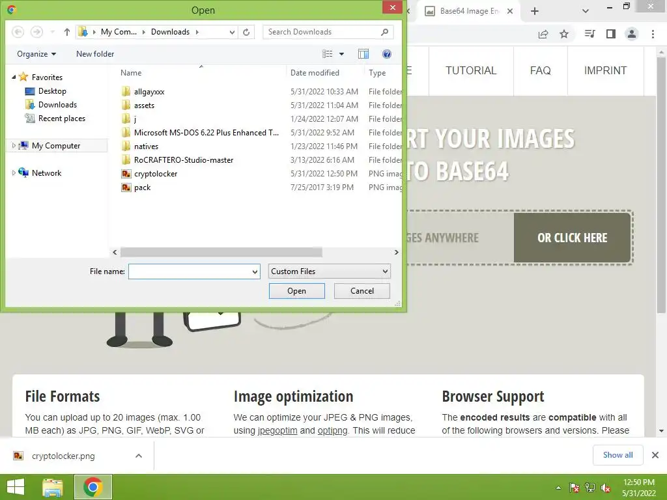
Task: Click the Back arrow in Open dialog
Action: (18, 32)
